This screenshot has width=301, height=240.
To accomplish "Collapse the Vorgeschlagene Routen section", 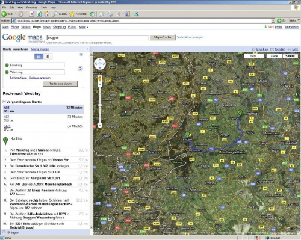I will click(x=4, y=102).
